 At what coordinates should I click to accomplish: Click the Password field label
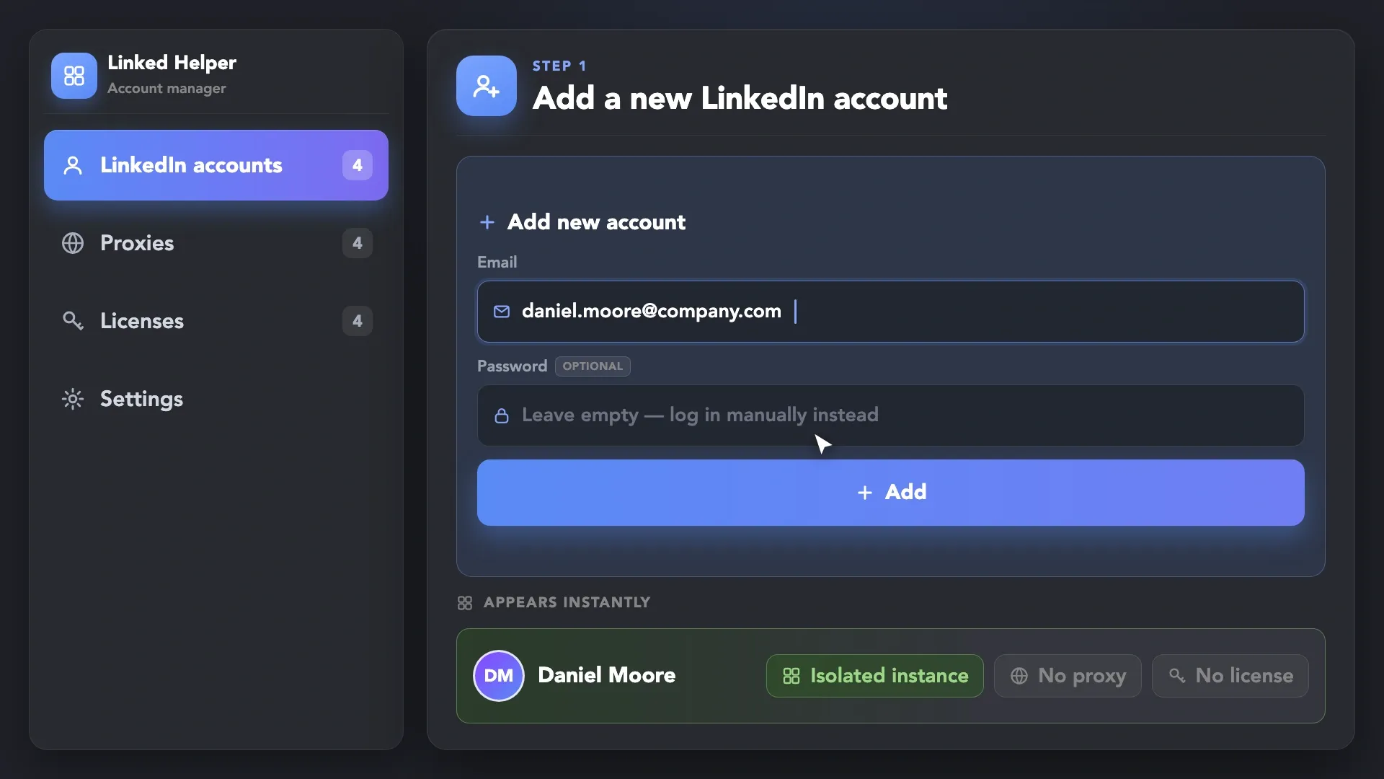pos(513,366)
